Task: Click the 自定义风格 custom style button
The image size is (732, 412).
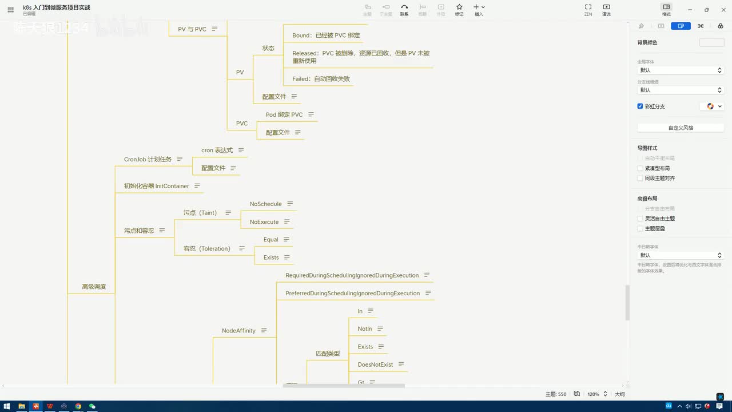Action: [681, 128]
